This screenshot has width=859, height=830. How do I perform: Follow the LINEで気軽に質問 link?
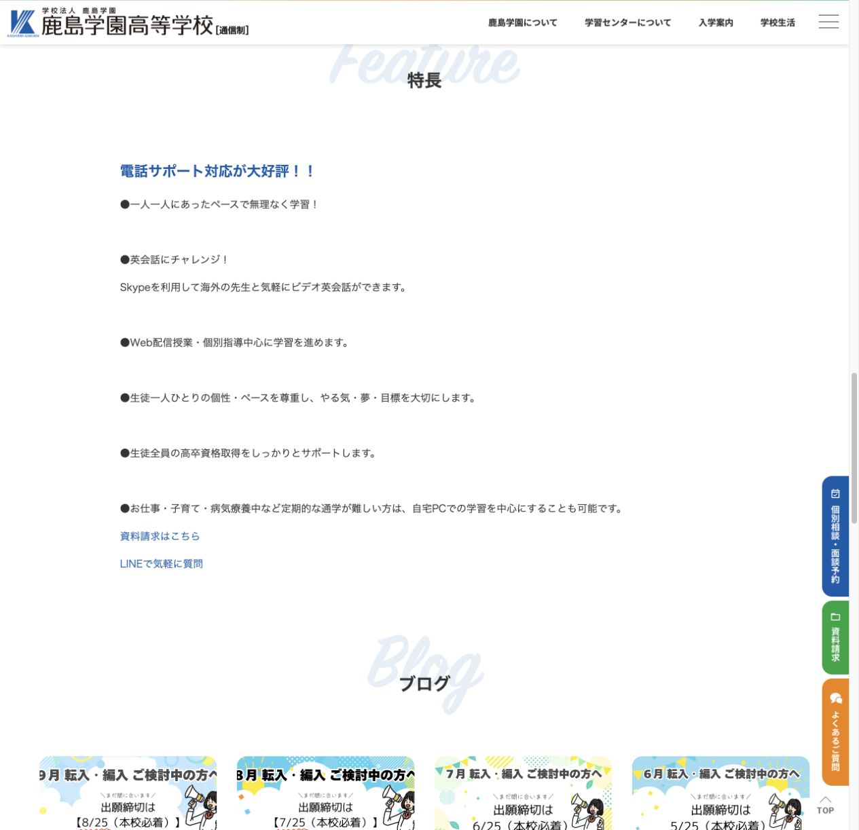161,564
